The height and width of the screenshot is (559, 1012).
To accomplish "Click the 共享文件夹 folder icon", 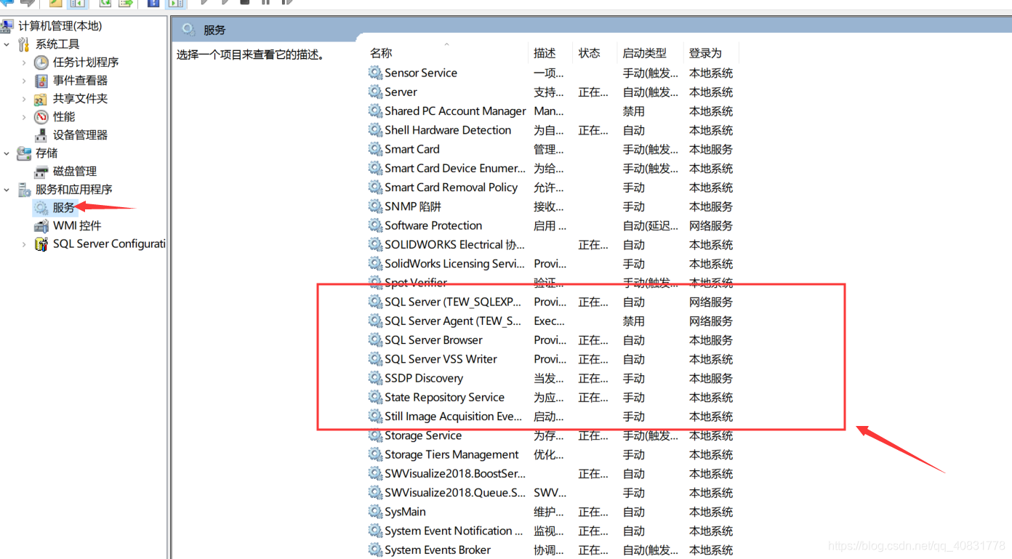I will (41, 99).
